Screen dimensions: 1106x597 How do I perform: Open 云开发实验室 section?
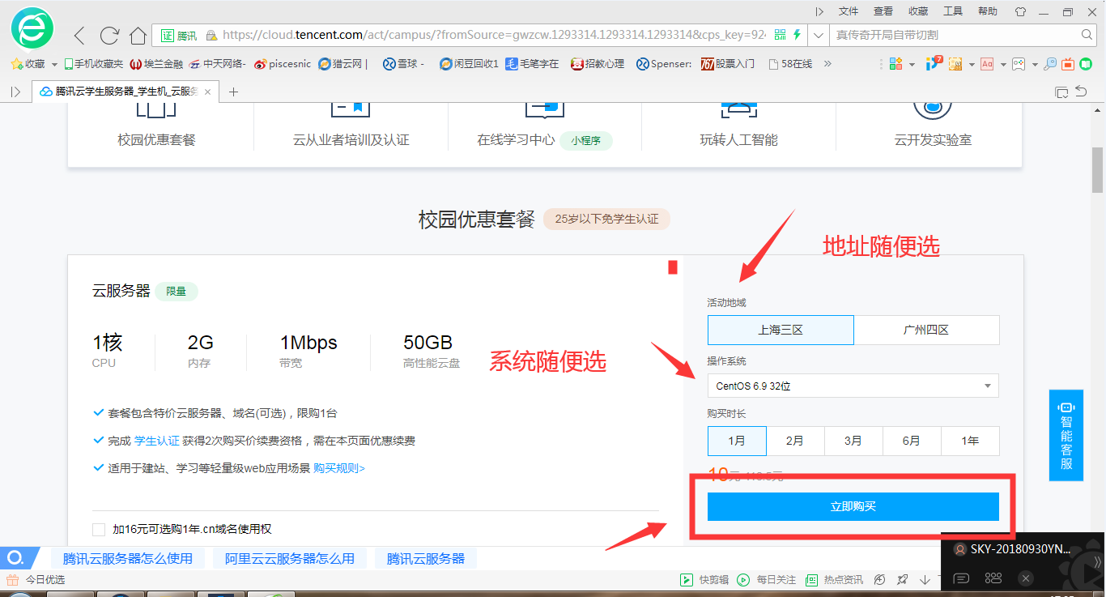pyautogui.click(x=933, y=140)
